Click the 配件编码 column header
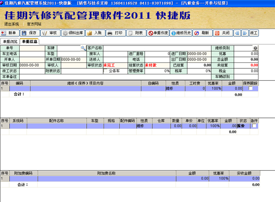Viewport: 275px width, 202px height. pos(128,121)
